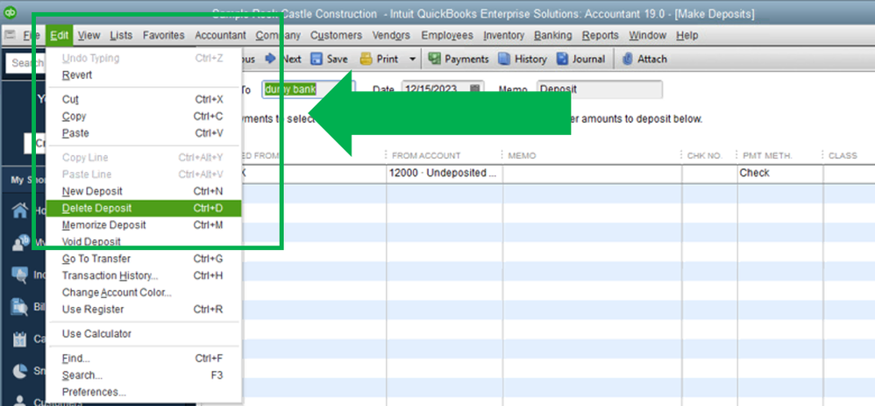This screenshot has height=406, width=875.
Task: Choose Find from the Edit menu
Action: (x=144, y=358)
